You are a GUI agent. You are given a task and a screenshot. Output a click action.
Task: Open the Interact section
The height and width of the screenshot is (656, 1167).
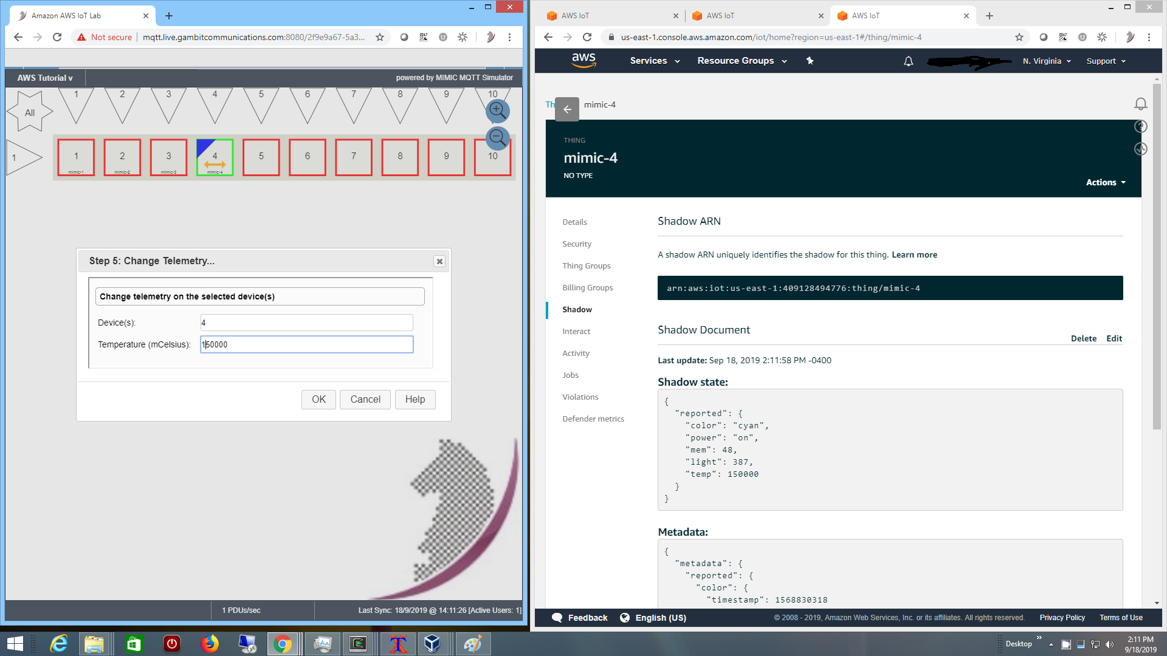[x=576, y=331]
